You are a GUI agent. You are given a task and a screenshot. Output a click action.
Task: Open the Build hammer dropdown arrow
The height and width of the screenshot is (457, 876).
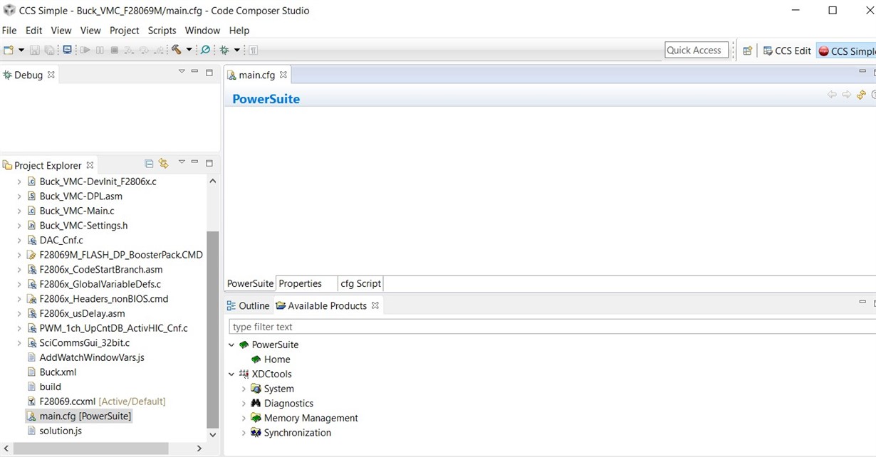[189, 50]
